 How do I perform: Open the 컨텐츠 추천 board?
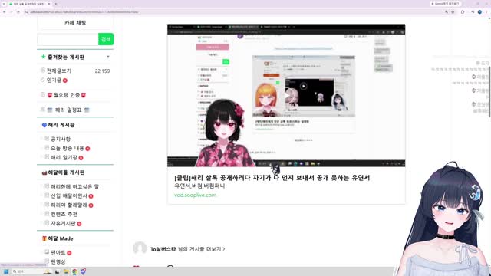click(x=64, y=215)
